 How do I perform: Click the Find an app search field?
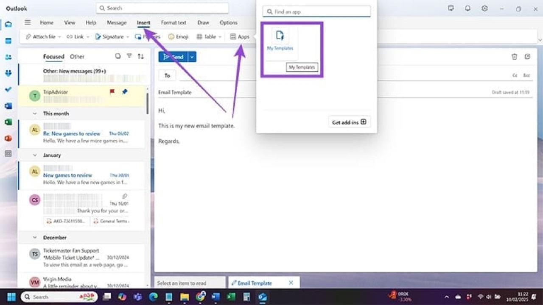click(316, 12)
